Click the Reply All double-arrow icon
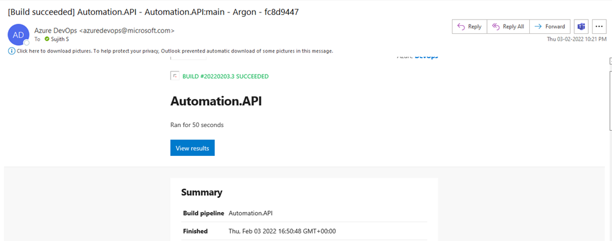The width and height of the screenshot is (612, 241). 496,26
